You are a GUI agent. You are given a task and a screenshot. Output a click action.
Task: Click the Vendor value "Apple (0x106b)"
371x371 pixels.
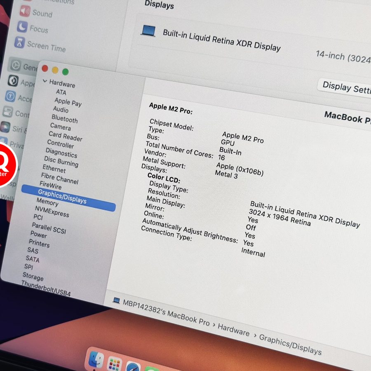240,169
